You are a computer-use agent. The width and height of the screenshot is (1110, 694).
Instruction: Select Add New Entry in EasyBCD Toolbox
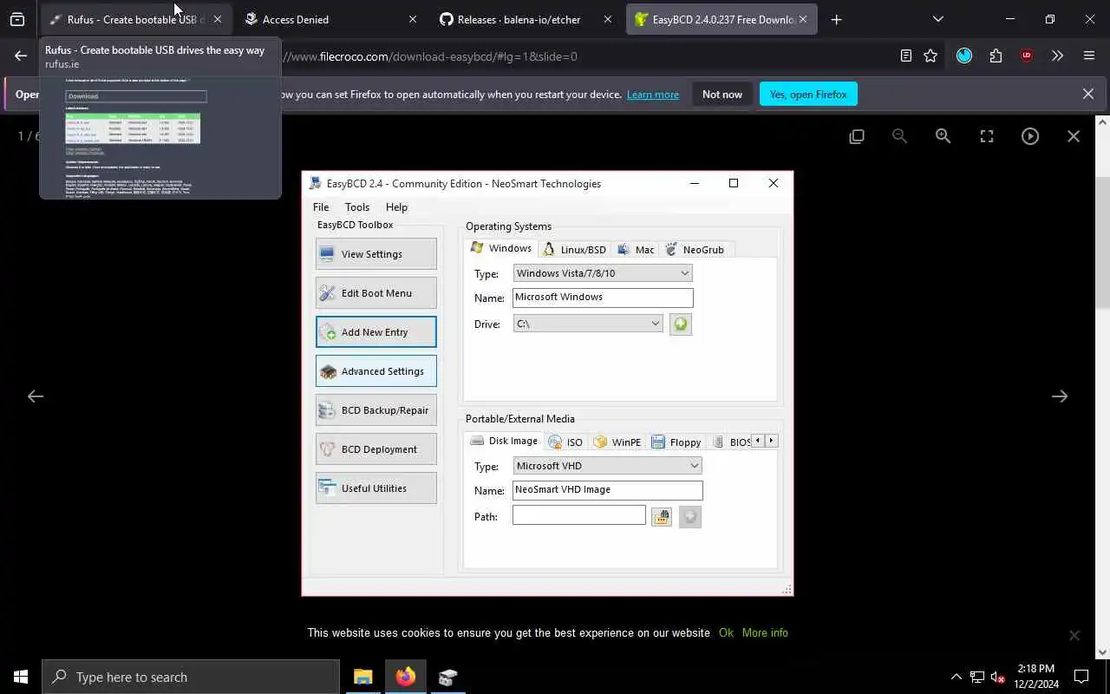click(376, 332)
